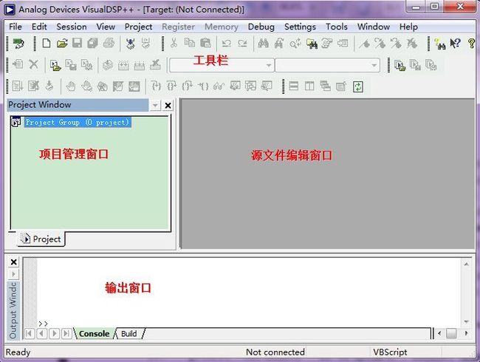Click the Copy icon
Screen dimensions: 480x362
(190, 43)
